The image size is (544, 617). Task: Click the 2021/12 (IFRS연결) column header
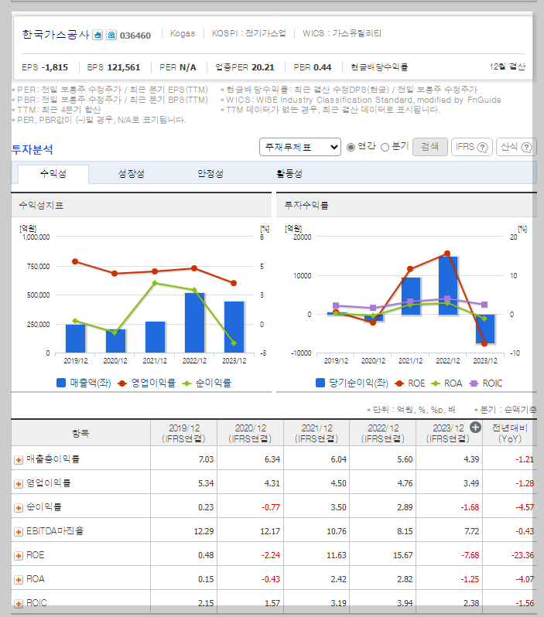(316, 433)
